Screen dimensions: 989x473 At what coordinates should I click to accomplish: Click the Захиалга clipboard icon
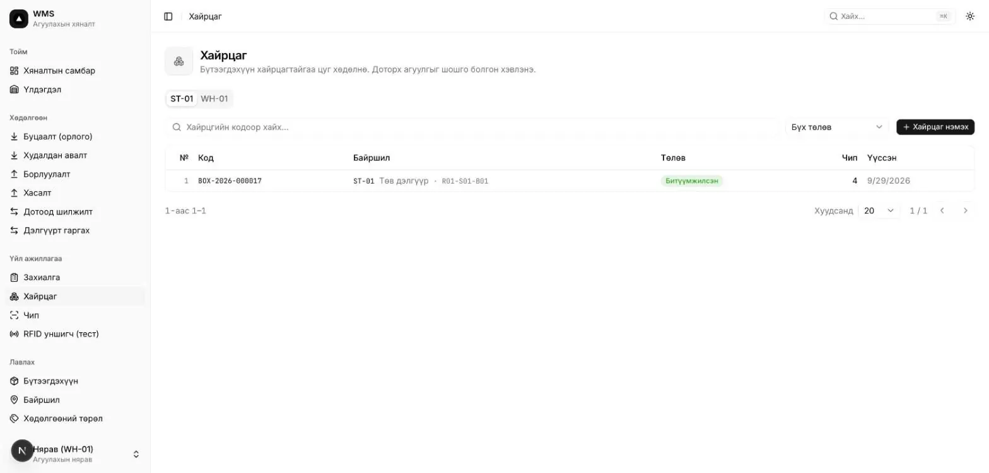click(x=15, y=277)
